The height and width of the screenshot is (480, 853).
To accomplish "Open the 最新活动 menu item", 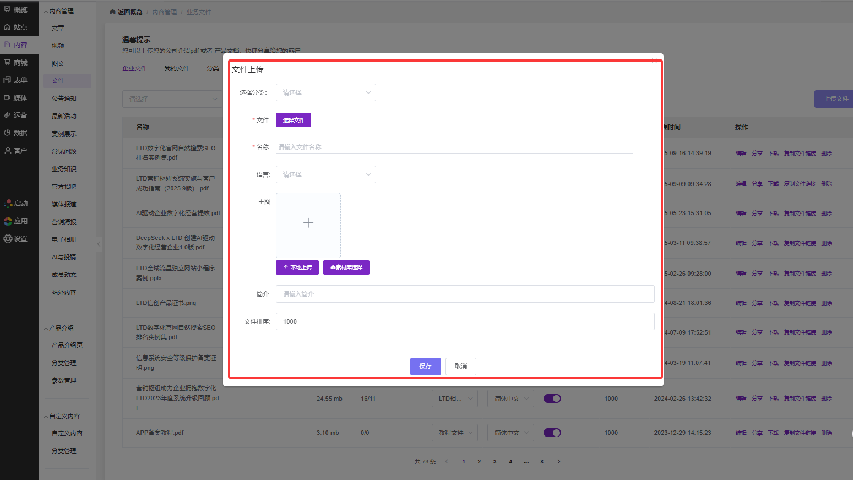I will [x=64, y=116].
